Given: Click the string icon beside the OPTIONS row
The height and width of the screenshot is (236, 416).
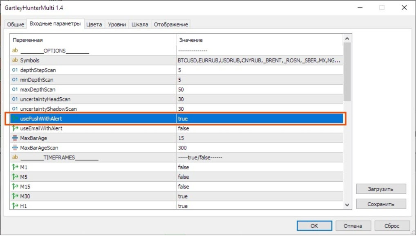Looking at the screenshot, I should [x=15, y=50].
